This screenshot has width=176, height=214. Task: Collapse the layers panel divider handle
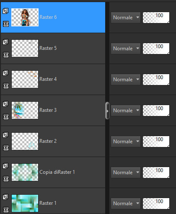pos(107,111)
